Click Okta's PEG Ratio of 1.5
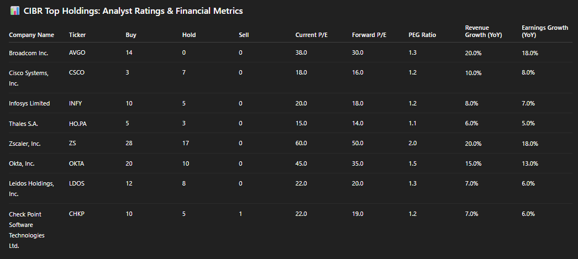The image size is (578, 259). pyautogui.click(x=413, y=163)
